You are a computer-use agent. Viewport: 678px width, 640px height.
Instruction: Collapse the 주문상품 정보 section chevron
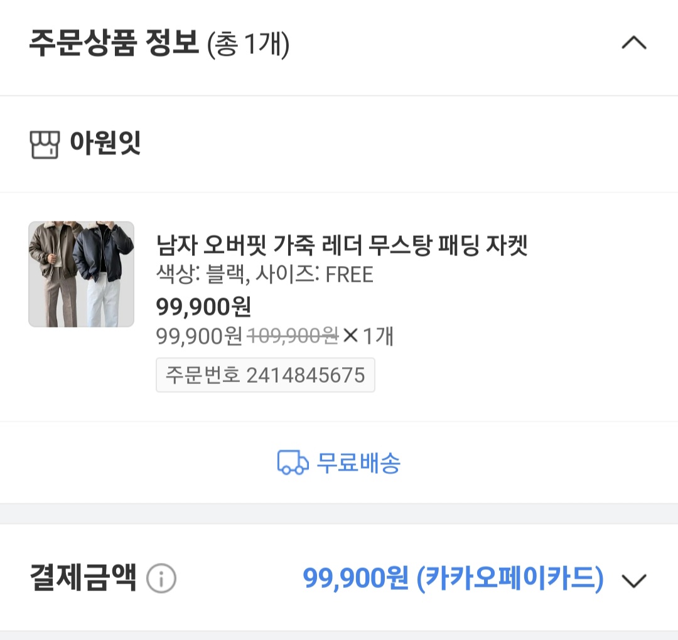(x=633, y=43)
